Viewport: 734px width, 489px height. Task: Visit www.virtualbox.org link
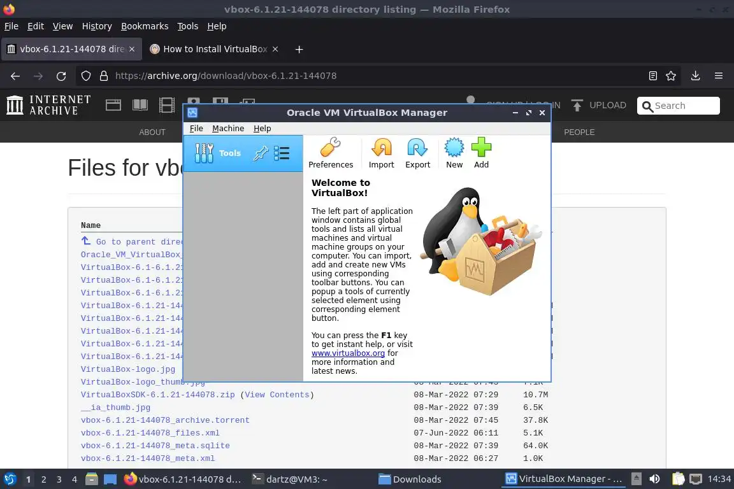[348, 353]
